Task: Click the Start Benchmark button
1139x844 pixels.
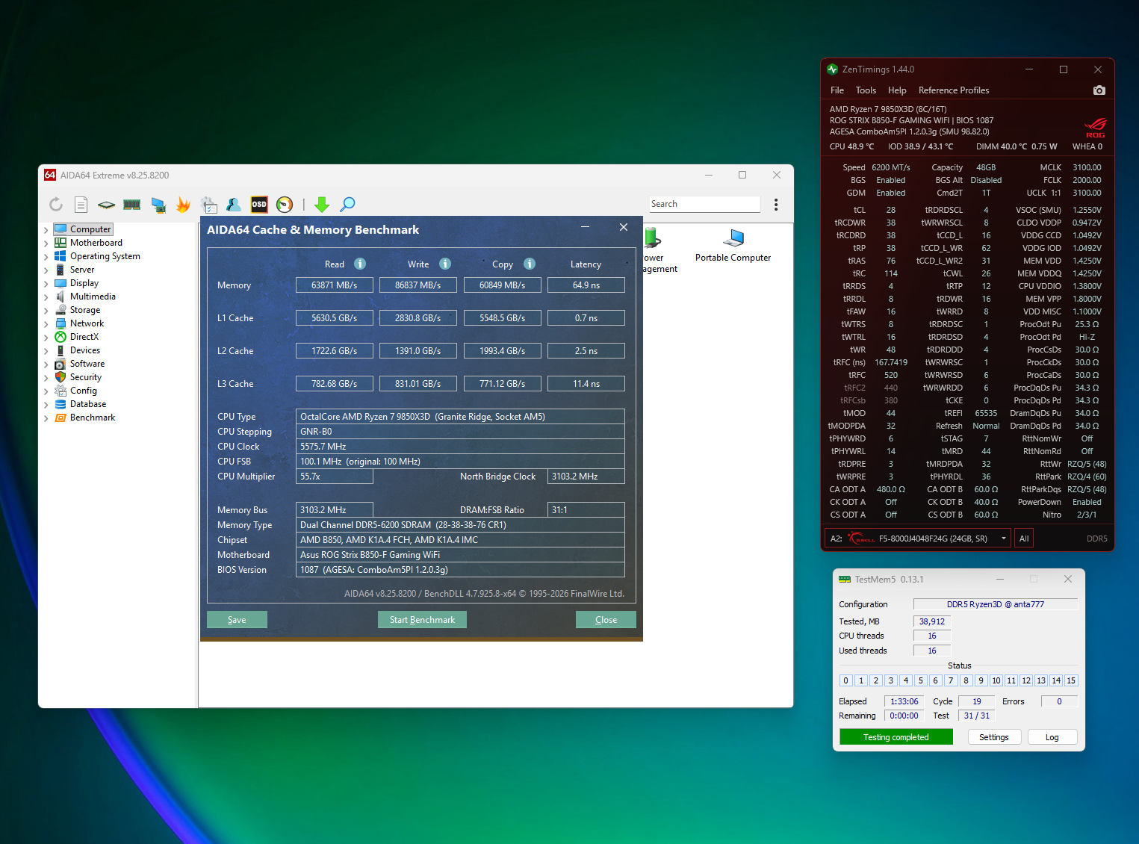Action: tap(422, 620)
